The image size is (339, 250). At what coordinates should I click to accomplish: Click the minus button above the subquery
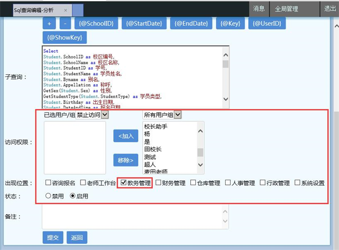[65, 23]
